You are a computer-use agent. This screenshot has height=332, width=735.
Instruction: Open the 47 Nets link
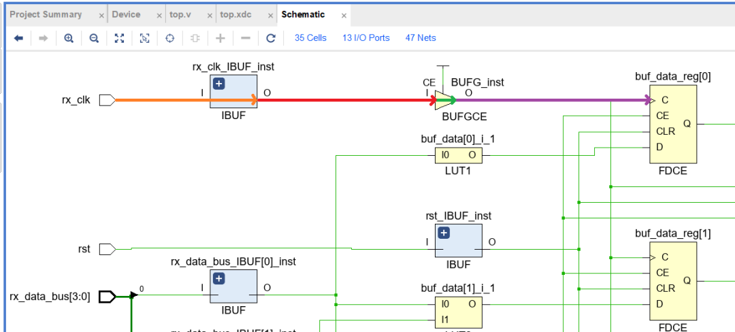421,38
